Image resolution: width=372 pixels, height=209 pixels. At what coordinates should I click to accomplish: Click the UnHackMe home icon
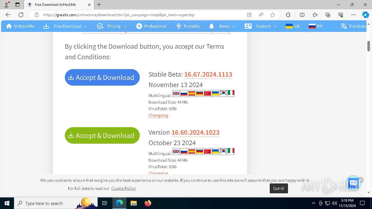(x=9, y=26)
